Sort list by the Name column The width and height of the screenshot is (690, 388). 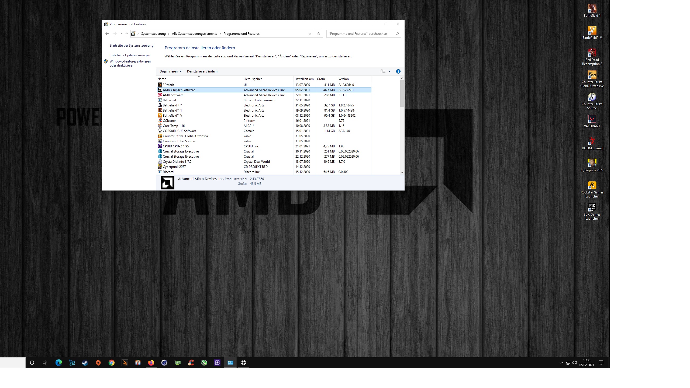click(x=199, y=79)
